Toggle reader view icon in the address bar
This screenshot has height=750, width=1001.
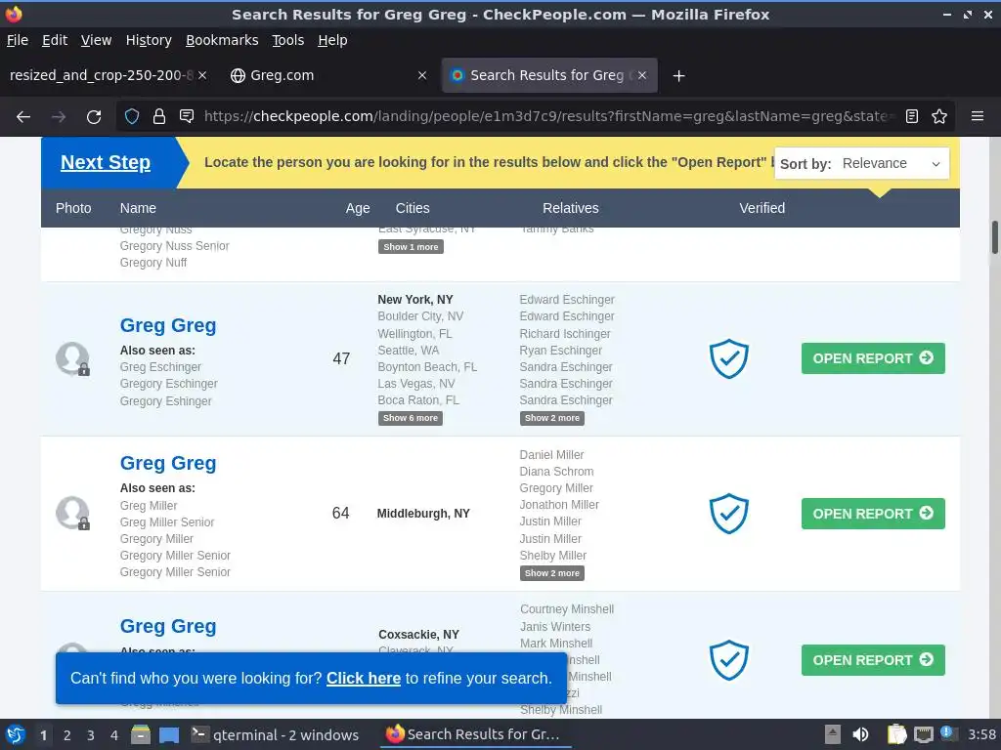[912, 116]
